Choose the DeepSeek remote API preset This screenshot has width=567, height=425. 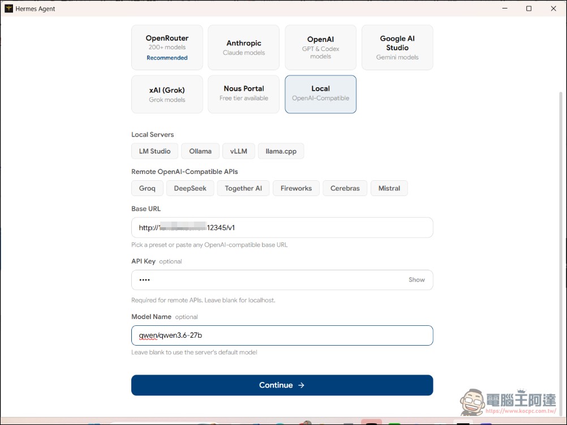point(190,188)
